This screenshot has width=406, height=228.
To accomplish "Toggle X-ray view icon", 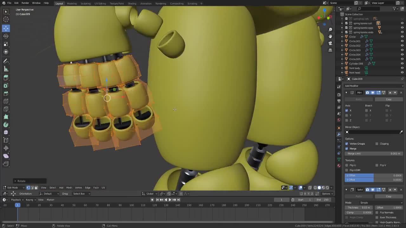I will (x=310, y=187).
